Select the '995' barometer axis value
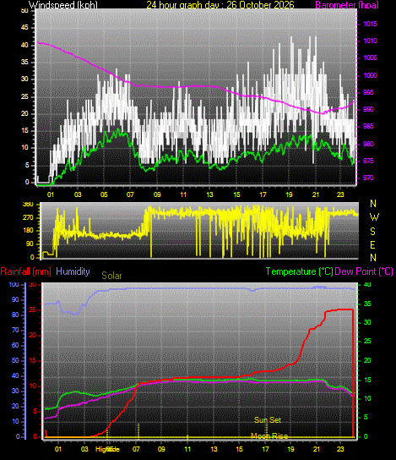 click(368, 92)
